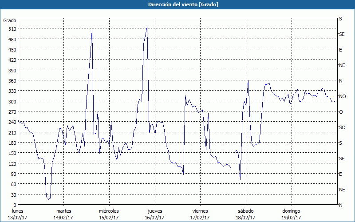Click the 360 degree axis label
This screenshot has width=355, height=222.
tap(11, 81)
